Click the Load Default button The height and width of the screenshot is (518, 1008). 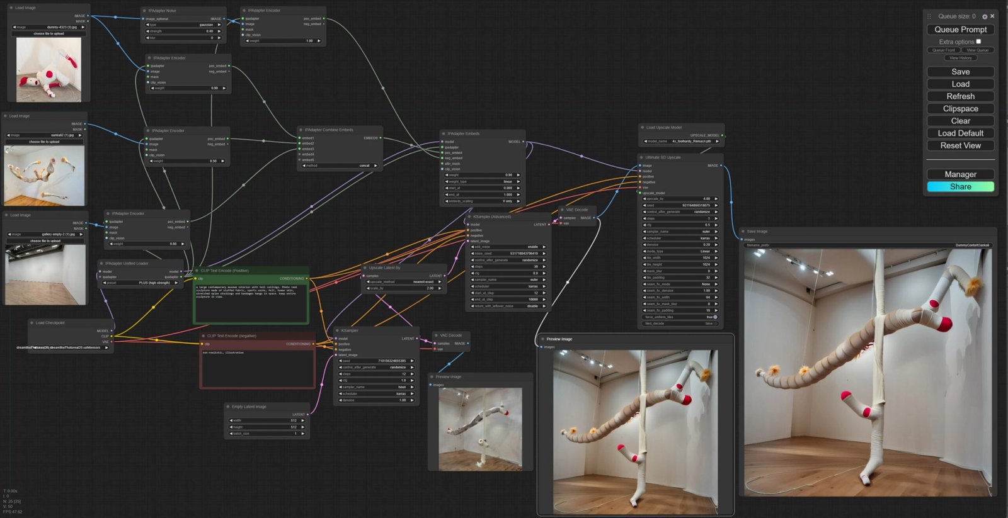point(961,133)
